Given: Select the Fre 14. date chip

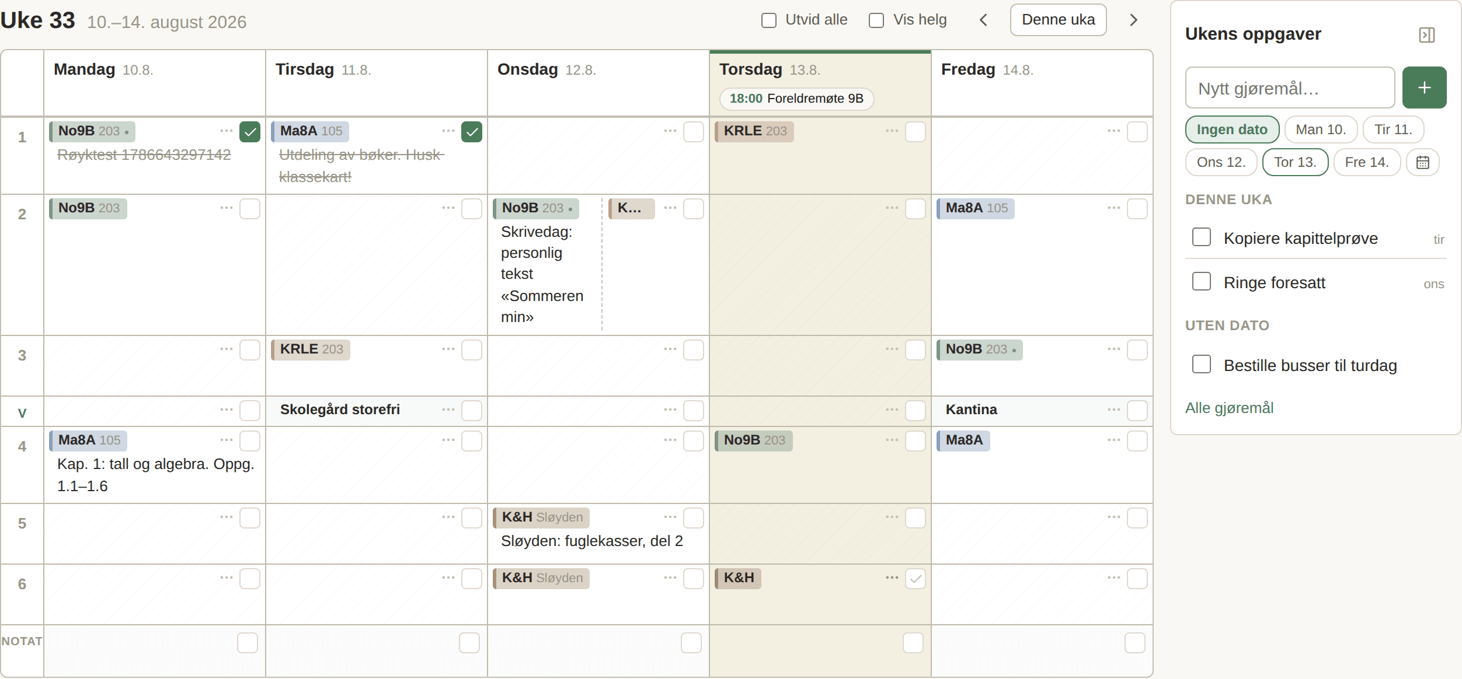Looking at the screenshot, I should (x=1366, y=162).
